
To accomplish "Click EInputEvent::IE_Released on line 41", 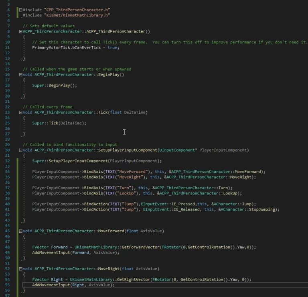I will [x=171, y=209].
